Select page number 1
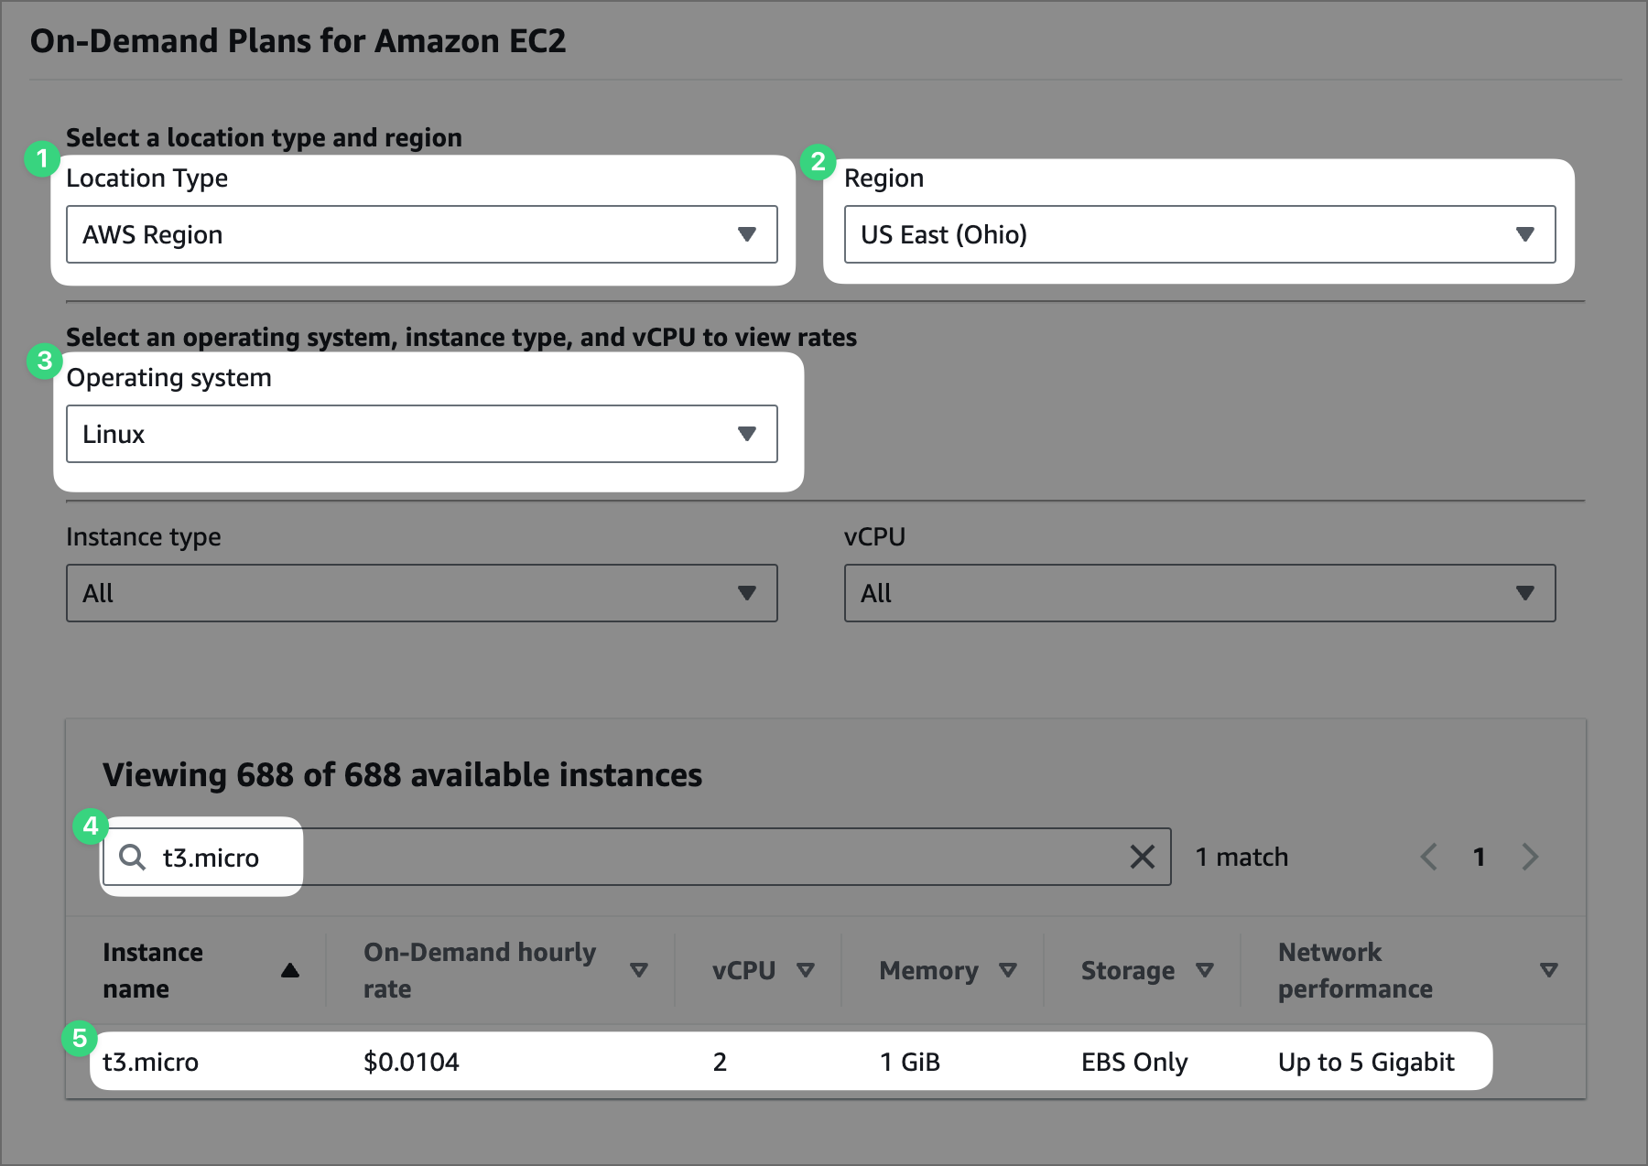1648x1166 pixels. 1479,857
